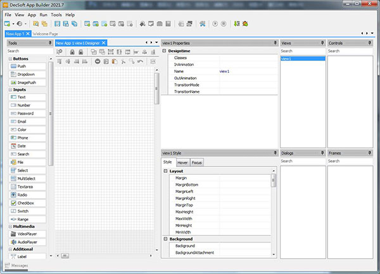Image resolution: width=380 pixels, height=274 pixels.
Task: Toggle the Controls panel pin
Action: [370, 43]
